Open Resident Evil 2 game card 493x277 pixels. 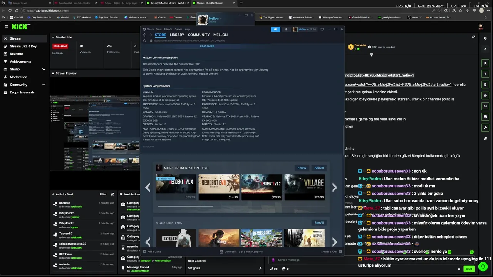click(x=262, y=187)
